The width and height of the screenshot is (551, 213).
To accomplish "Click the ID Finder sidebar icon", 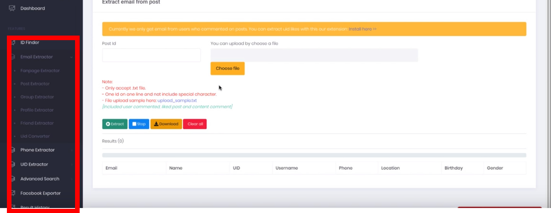I will coord(13,42).
